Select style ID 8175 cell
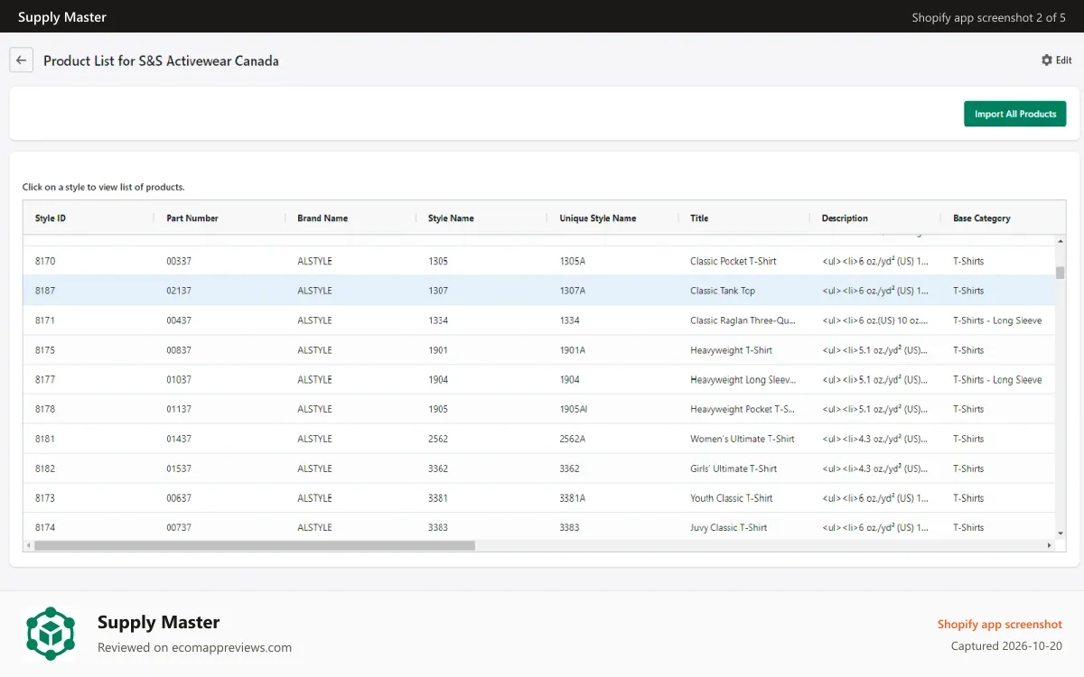The image size is (1084, 677). click(45, 350)
